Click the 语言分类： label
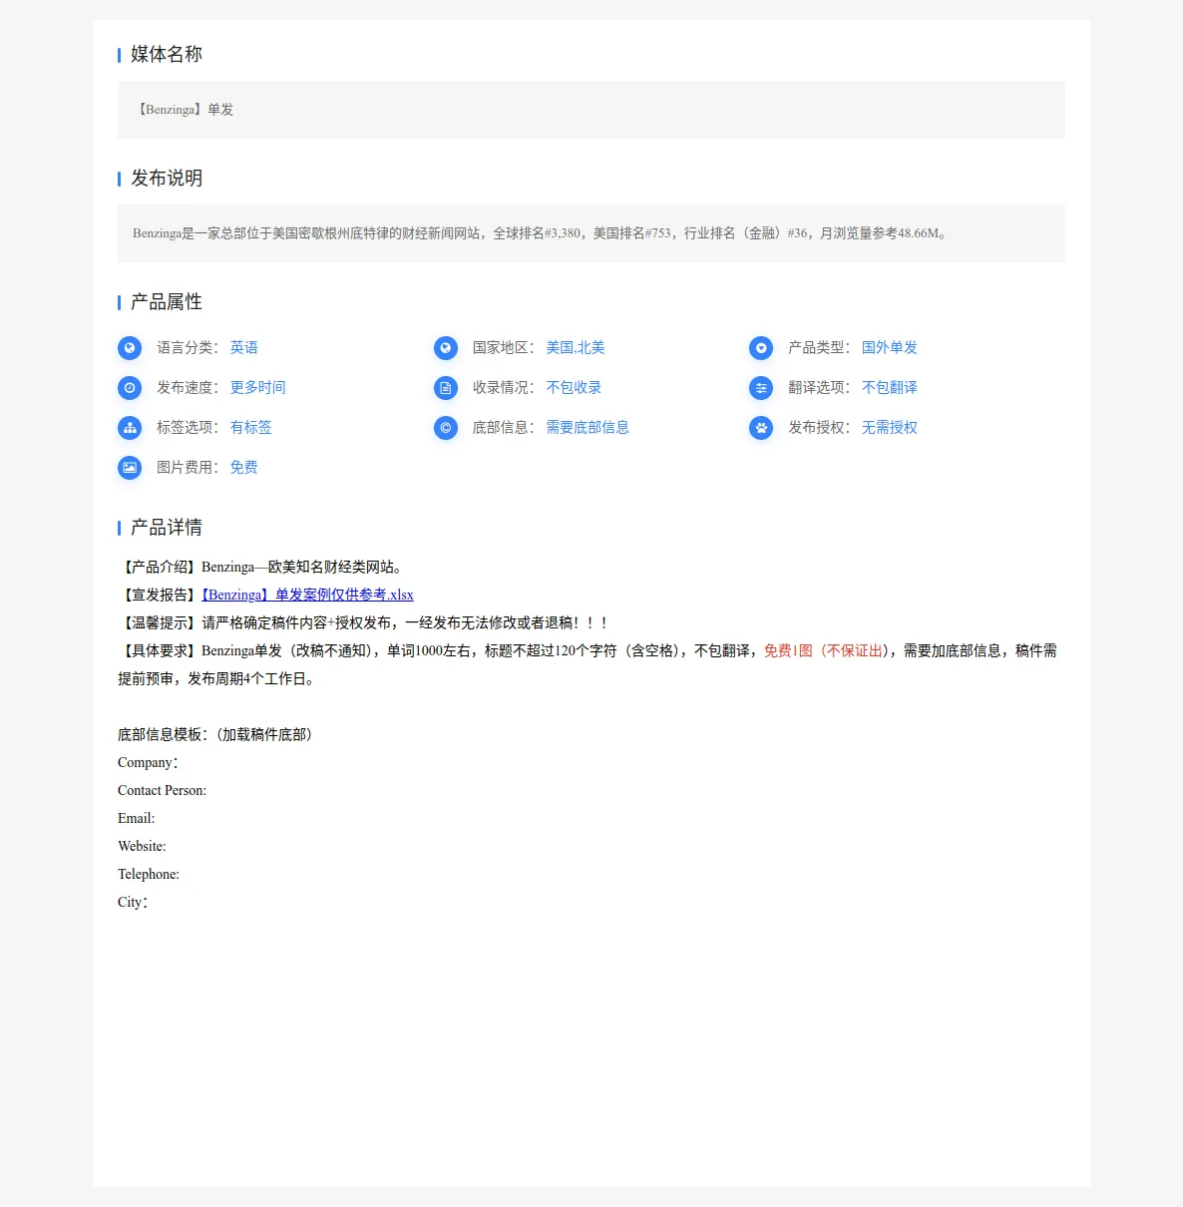 coord(189,347)
